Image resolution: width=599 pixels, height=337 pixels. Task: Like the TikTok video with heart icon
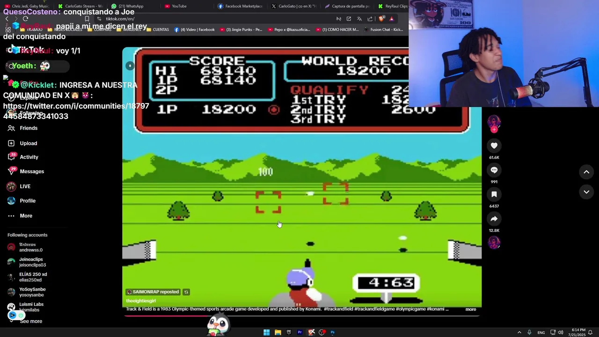point(494,146)
